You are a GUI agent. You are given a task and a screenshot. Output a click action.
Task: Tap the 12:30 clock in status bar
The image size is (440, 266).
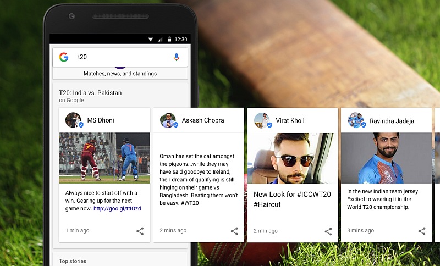pyautogui.click(x=181, y=39)
